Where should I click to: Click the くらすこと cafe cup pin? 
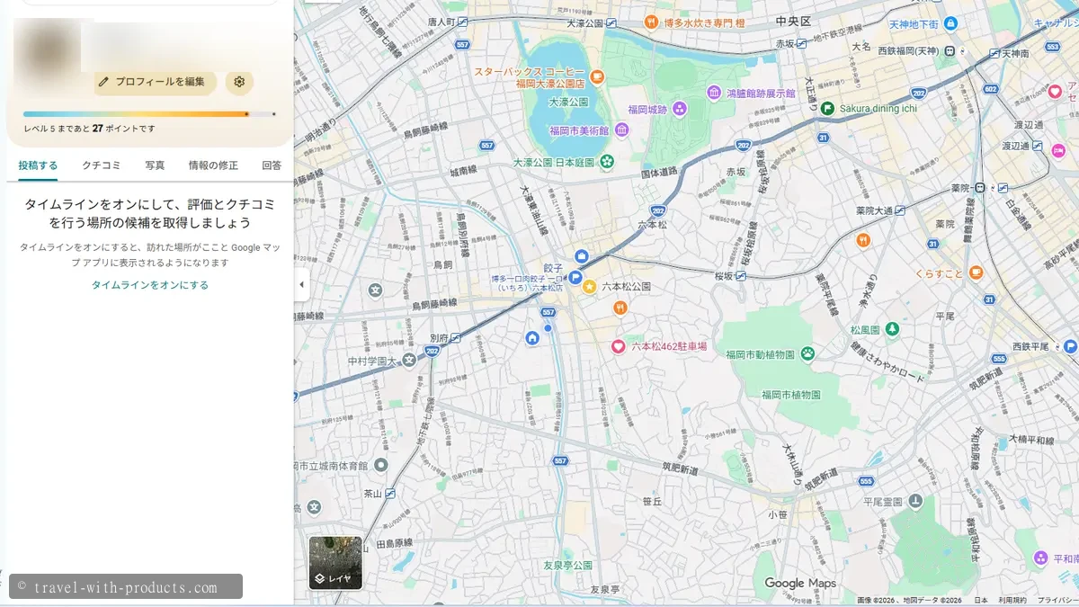976,272
